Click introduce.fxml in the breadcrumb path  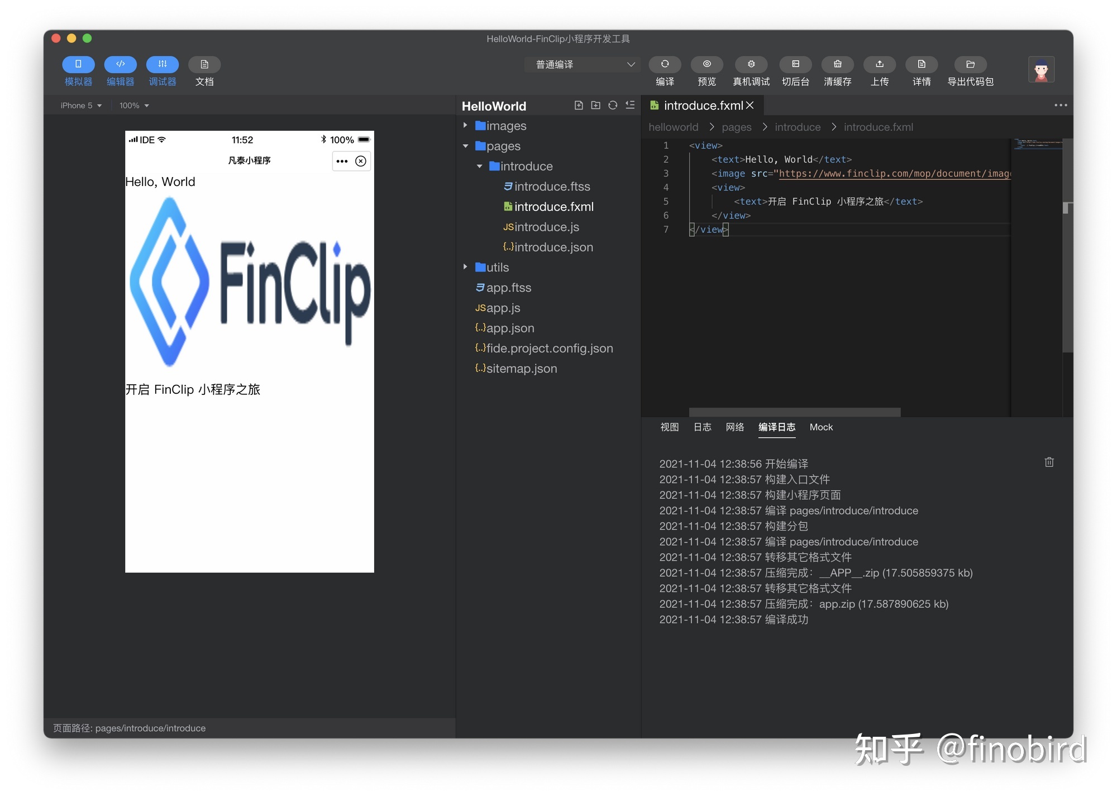coord(879,127)
